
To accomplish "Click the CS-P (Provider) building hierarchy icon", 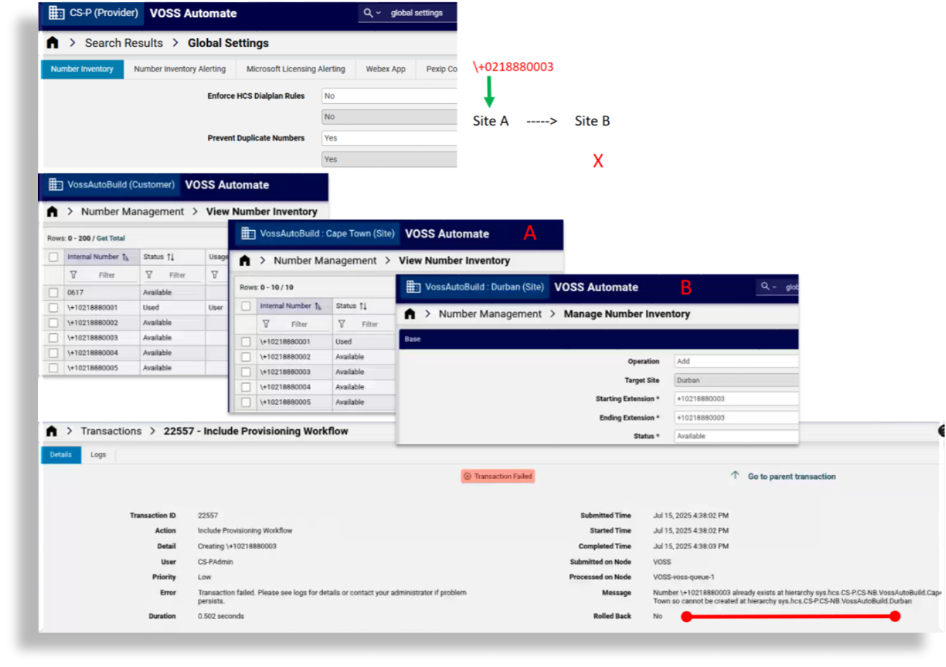I will [56, 13].
